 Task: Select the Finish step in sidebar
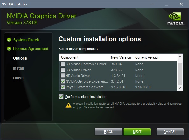click(x=18, y=78)
